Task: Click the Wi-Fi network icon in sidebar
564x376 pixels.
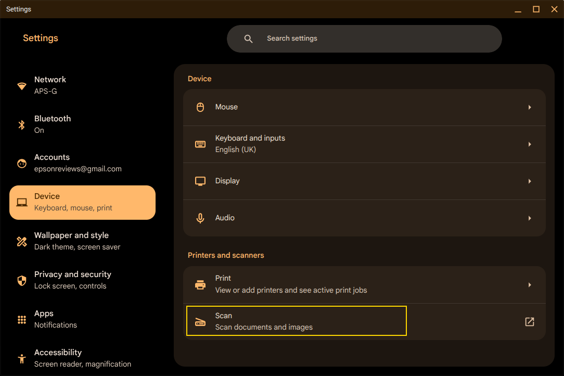Action: coord(21,86)
